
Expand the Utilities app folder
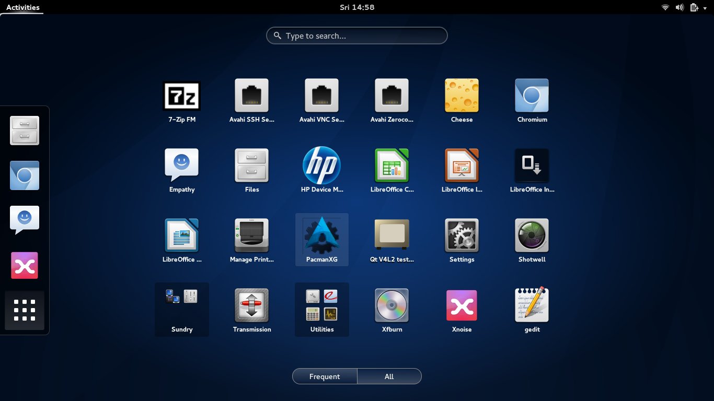point(321,308)
